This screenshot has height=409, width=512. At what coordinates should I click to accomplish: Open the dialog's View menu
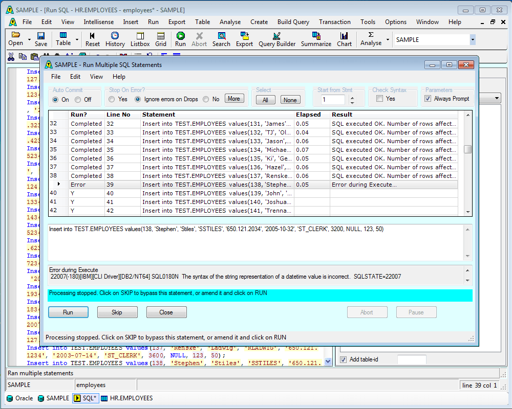96,77
